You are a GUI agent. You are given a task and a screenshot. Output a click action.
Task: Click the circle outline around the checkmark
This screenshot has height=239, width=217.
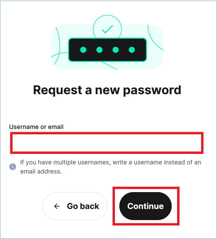pos(94,28)
